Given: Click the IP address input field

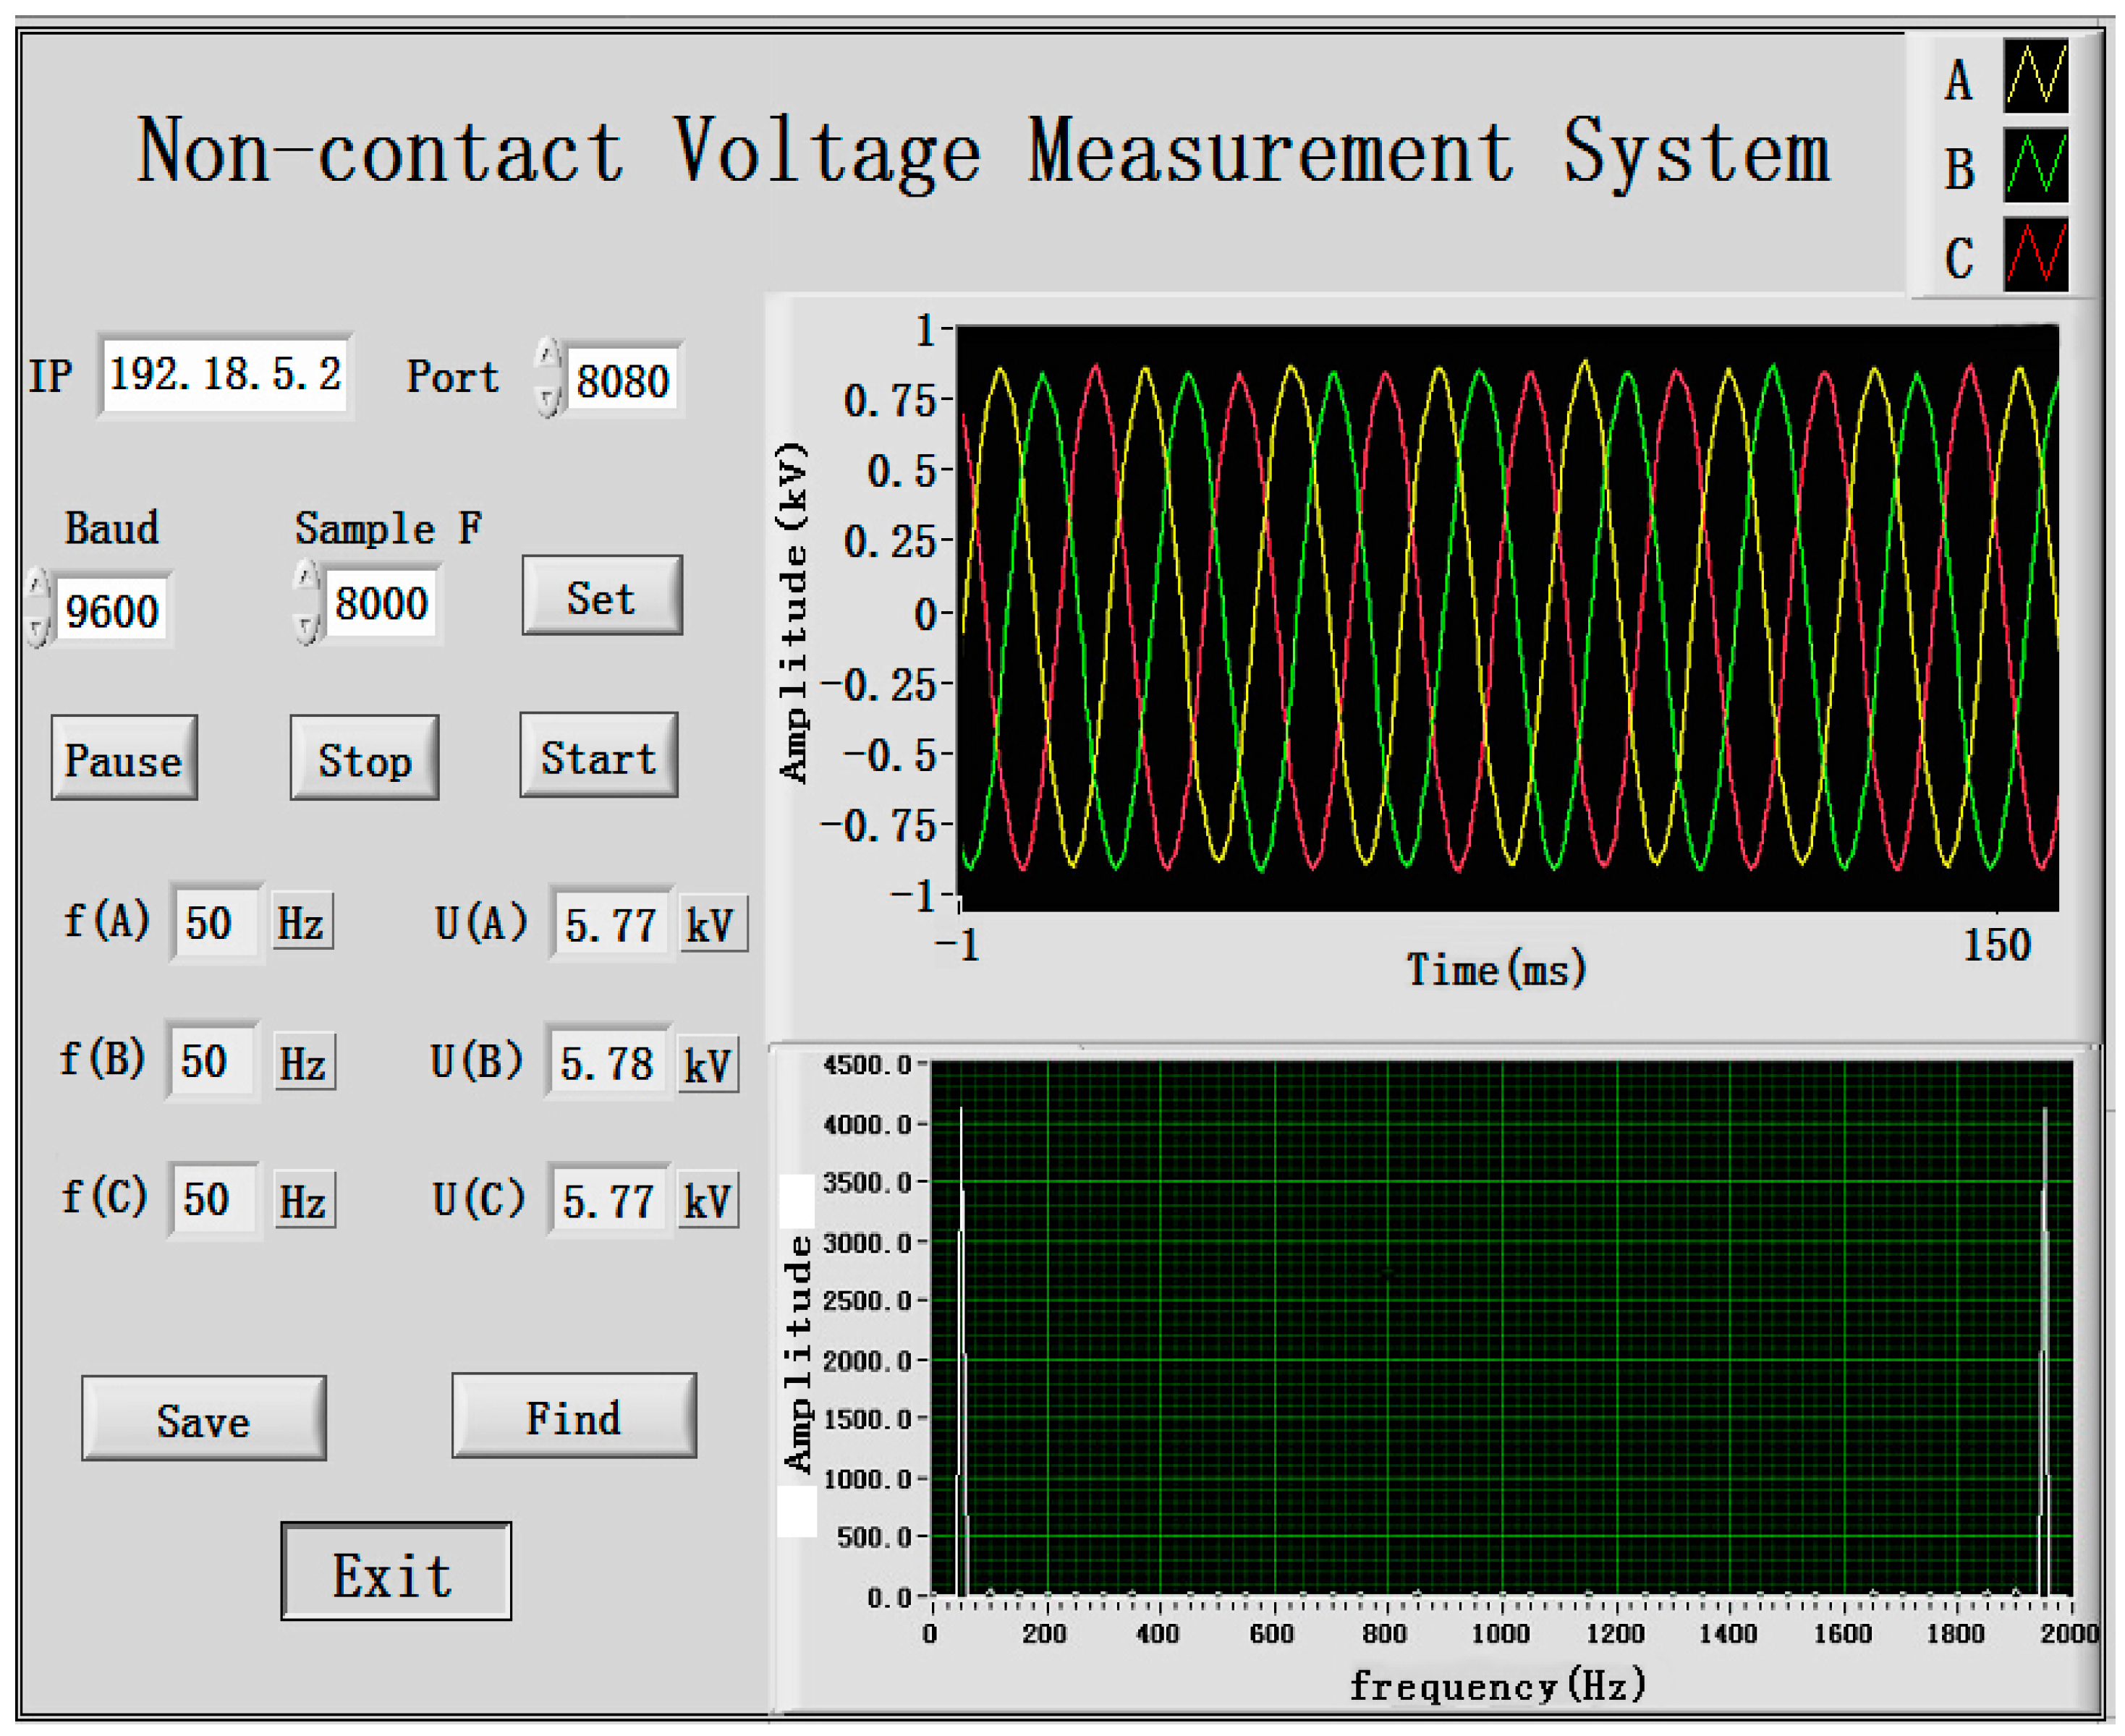Looking at the screenshot, I should coord(225,375).
